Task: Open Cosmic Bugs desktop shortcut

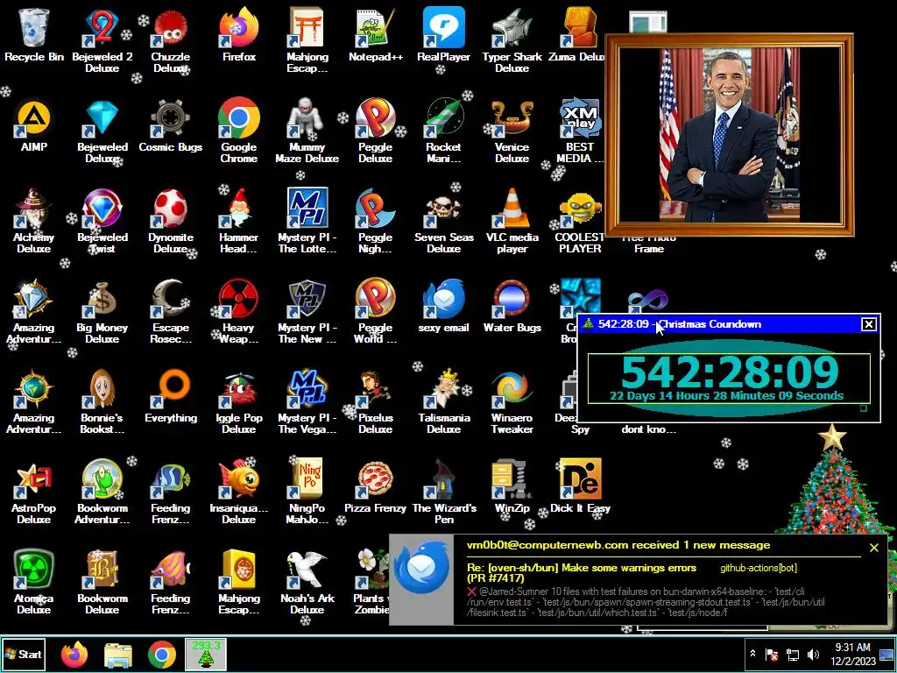Action: [x=171, y=124]
